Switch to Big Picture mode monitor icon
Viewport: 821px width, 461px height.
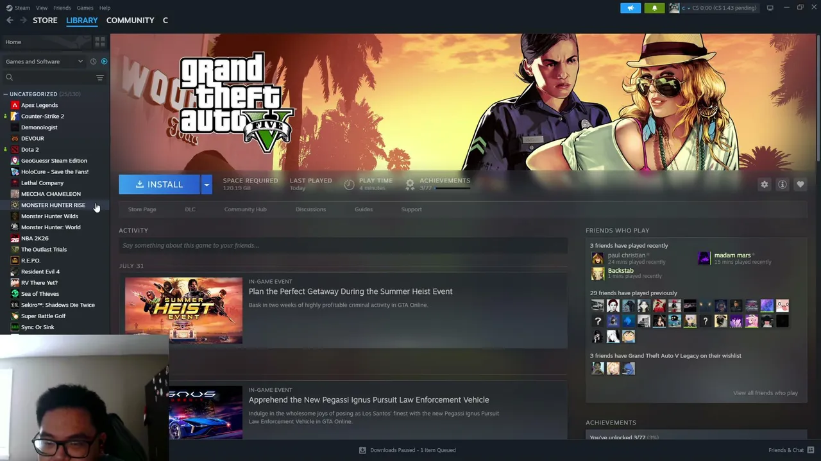pos(770,8)
